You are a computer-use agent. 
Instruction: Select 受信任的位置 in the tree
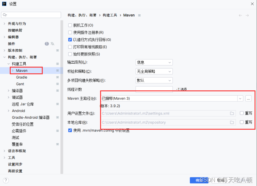coord(23,124)
